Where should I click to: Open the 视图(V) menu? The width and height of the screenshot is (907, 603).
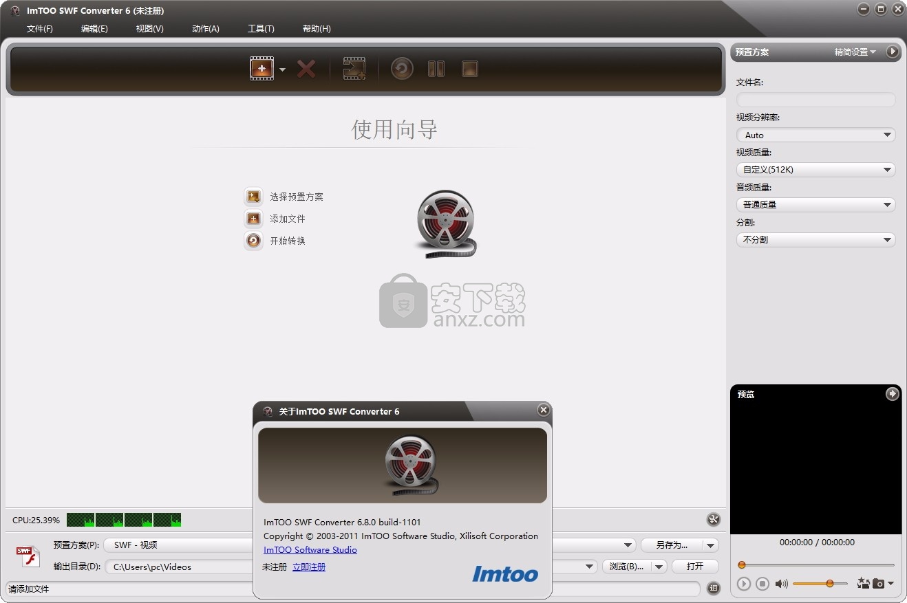tap(149, 28)
